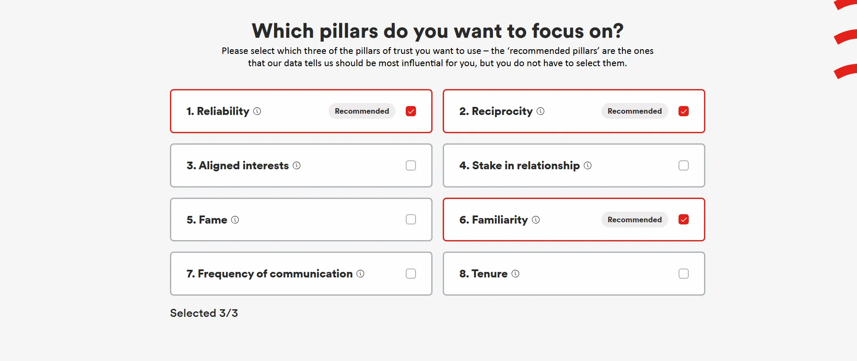Screen dimensions: 857x361
Task: Check the Fame checkbox
Action: click(x=411, y=219)
